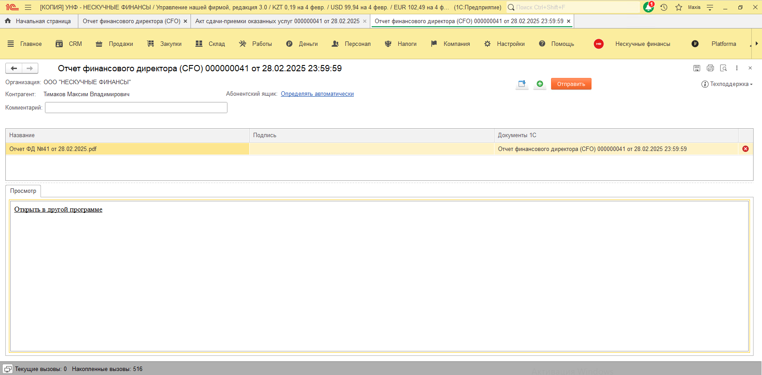Click the Открыть в другой программе link

(x=58, y=209)
